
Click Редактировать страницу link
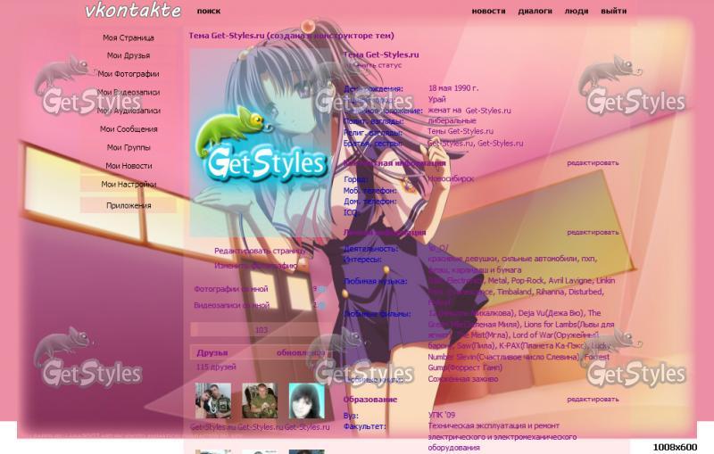click(260, 251)
